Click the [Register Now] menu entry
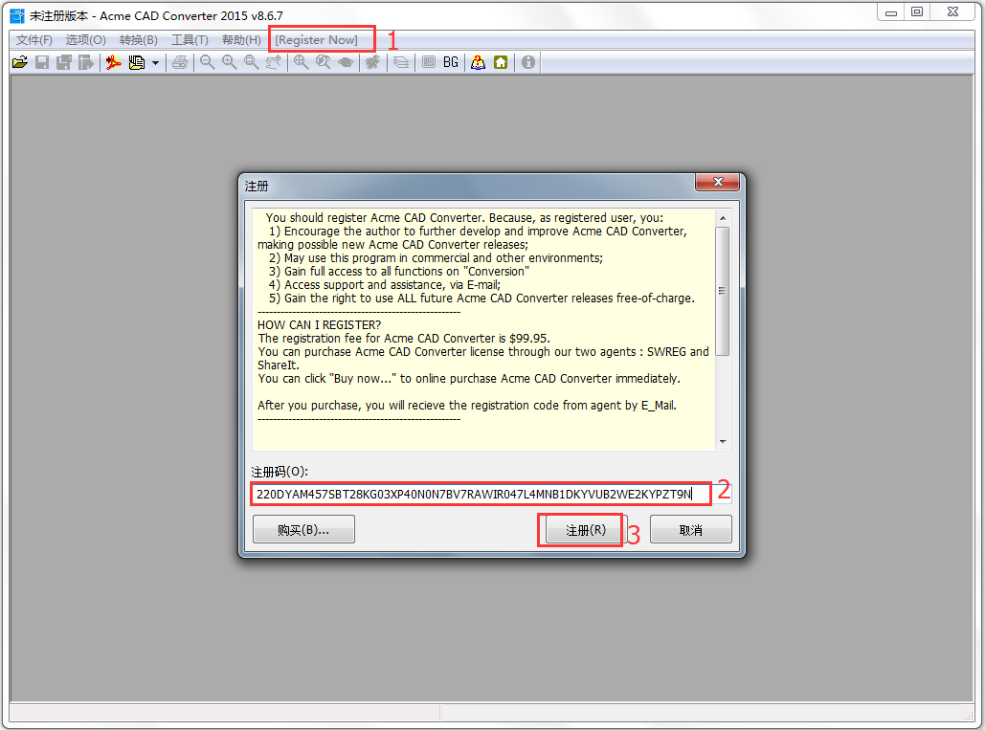The height and width of the screenshot is (730, 985). [x=322, y=39]
